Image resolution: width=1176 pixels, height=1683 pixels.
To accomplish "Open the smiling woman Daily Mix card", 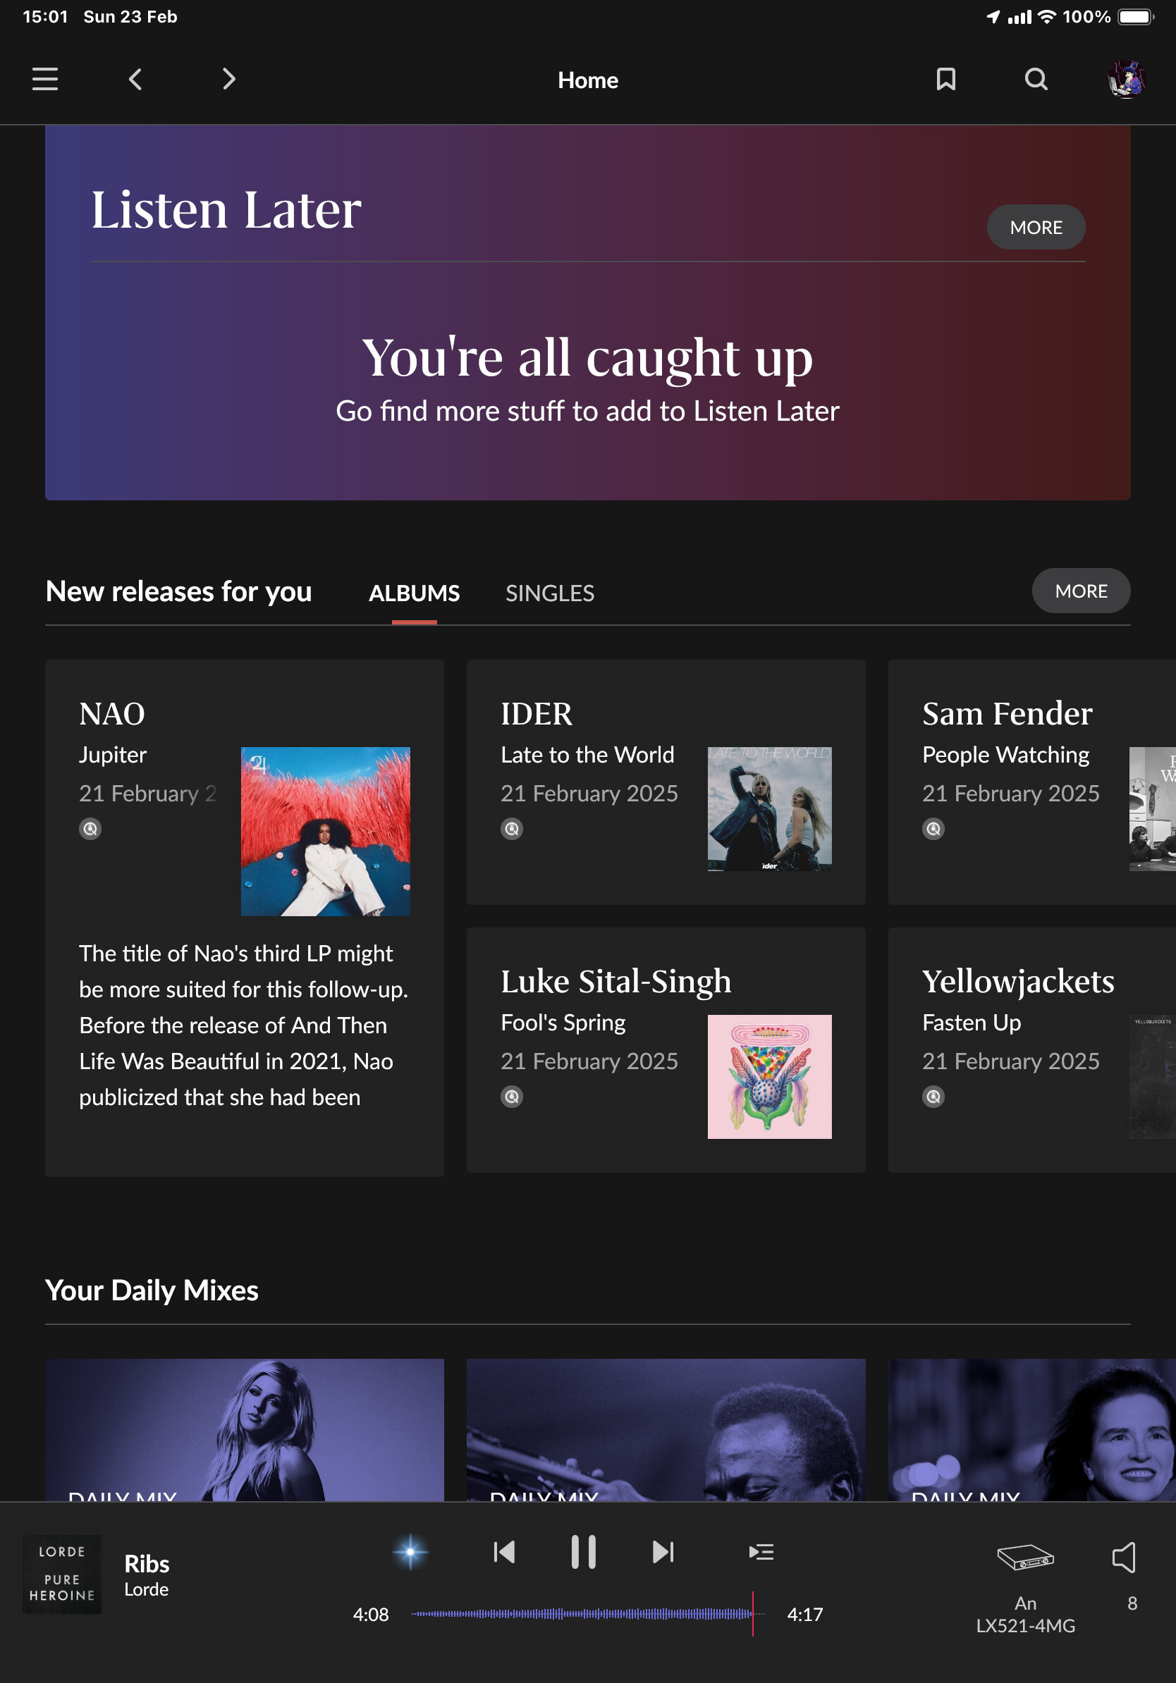I will [1031, 1429].
